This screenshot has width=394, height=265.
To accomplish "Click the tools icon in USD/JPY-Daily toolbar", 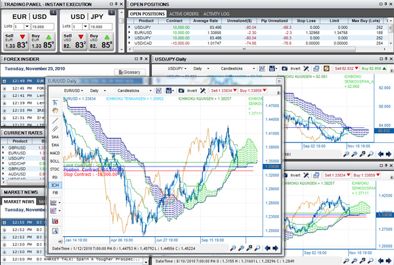I will [306, 68].
